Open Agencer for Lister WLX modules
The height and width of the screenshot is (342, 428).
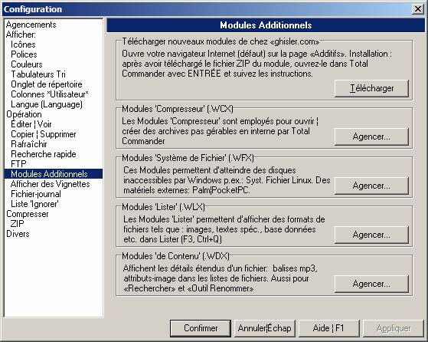(x=371, y=235)
